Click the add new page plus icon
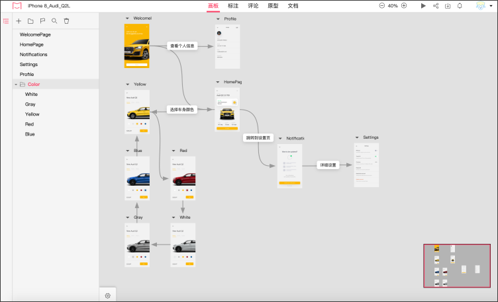Viewport: 498px width, 302px height. [19, 21]
